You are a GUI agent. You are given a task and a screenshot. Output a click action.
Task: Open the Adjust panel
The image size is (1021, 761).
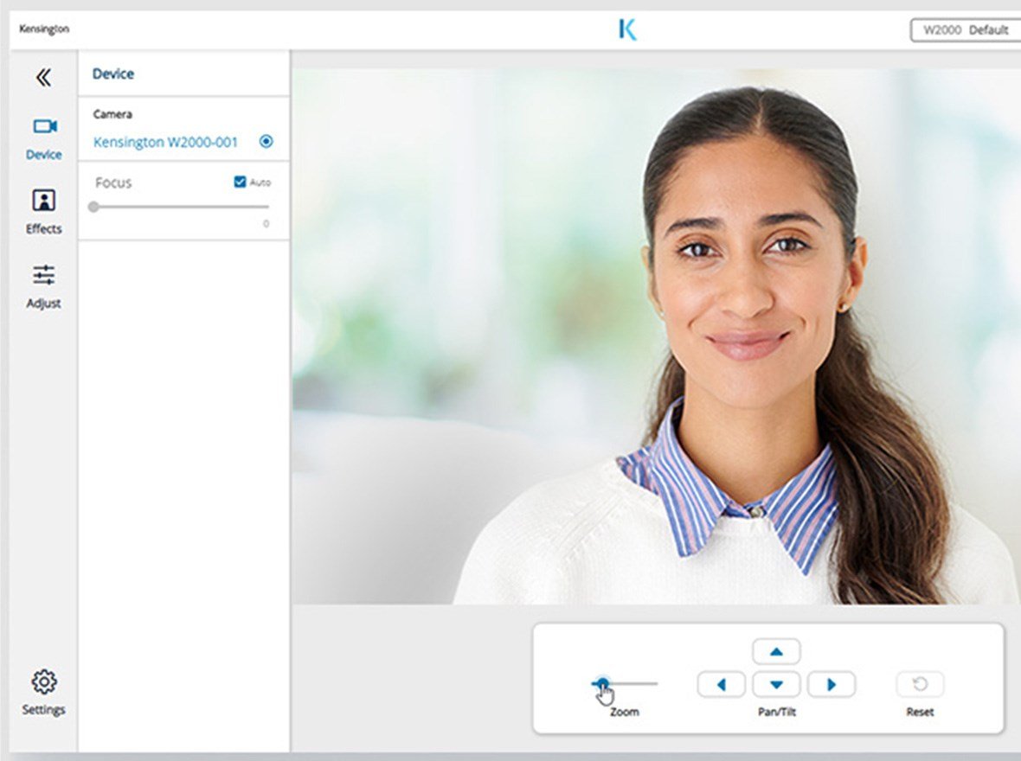tap(43, 286)
